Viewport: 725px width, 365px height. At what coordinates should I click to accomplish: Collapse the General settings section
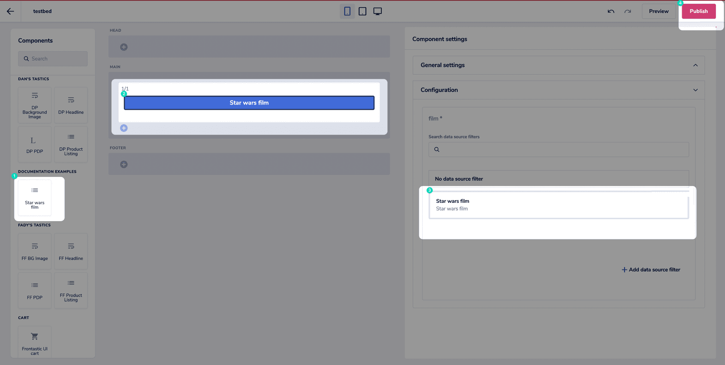coord(695,65)
